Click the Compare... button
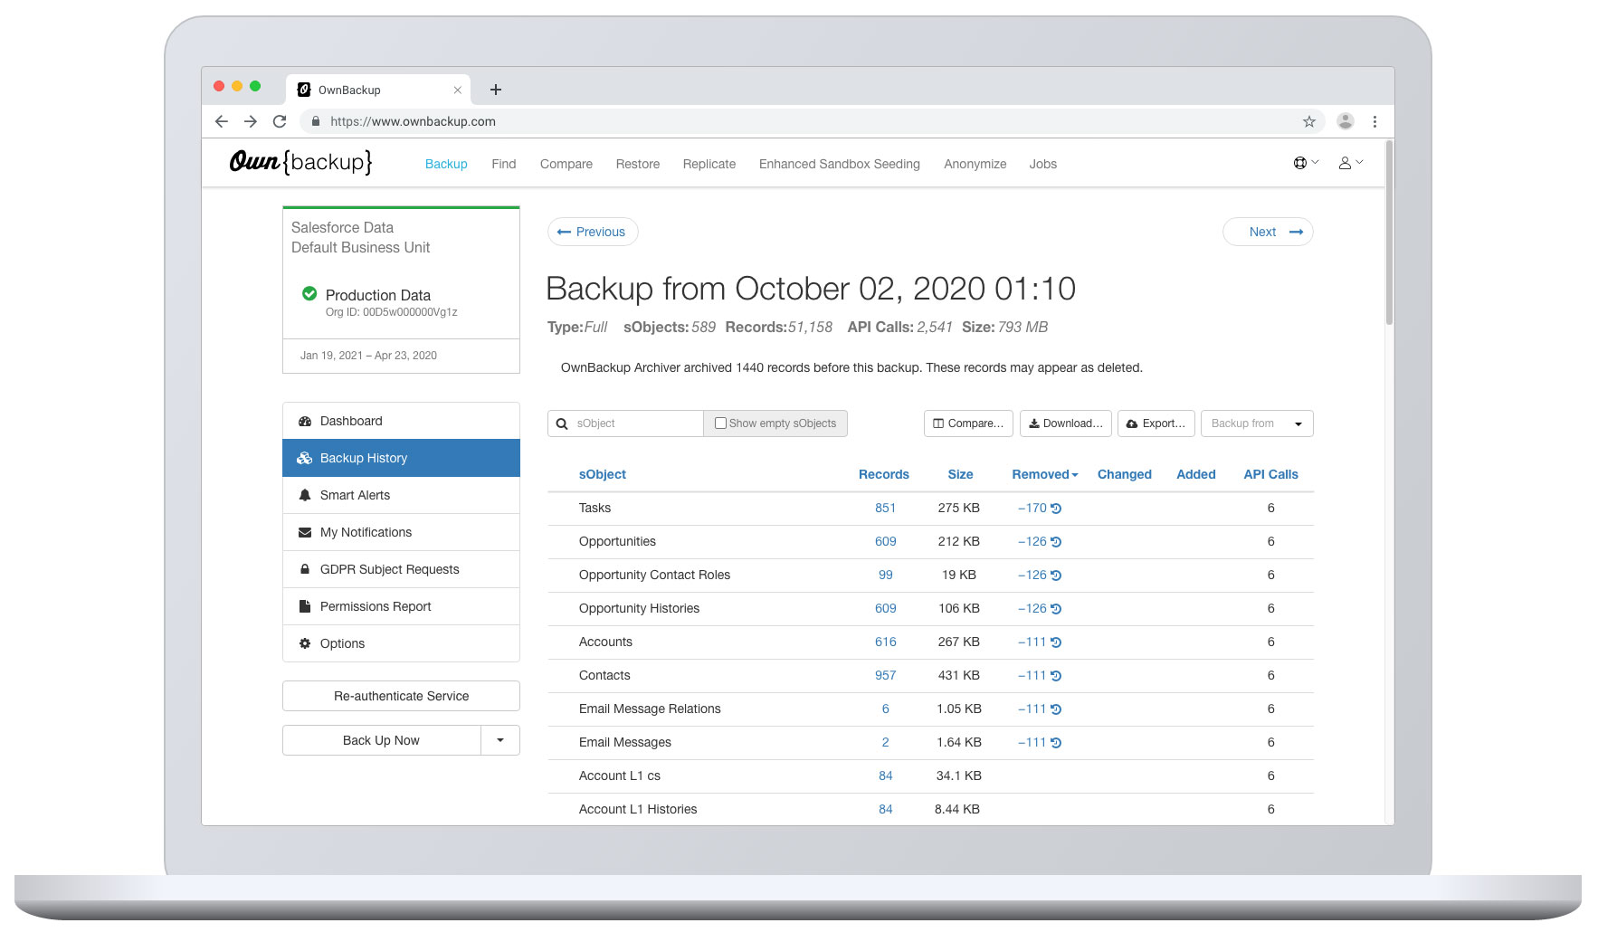 968,423
